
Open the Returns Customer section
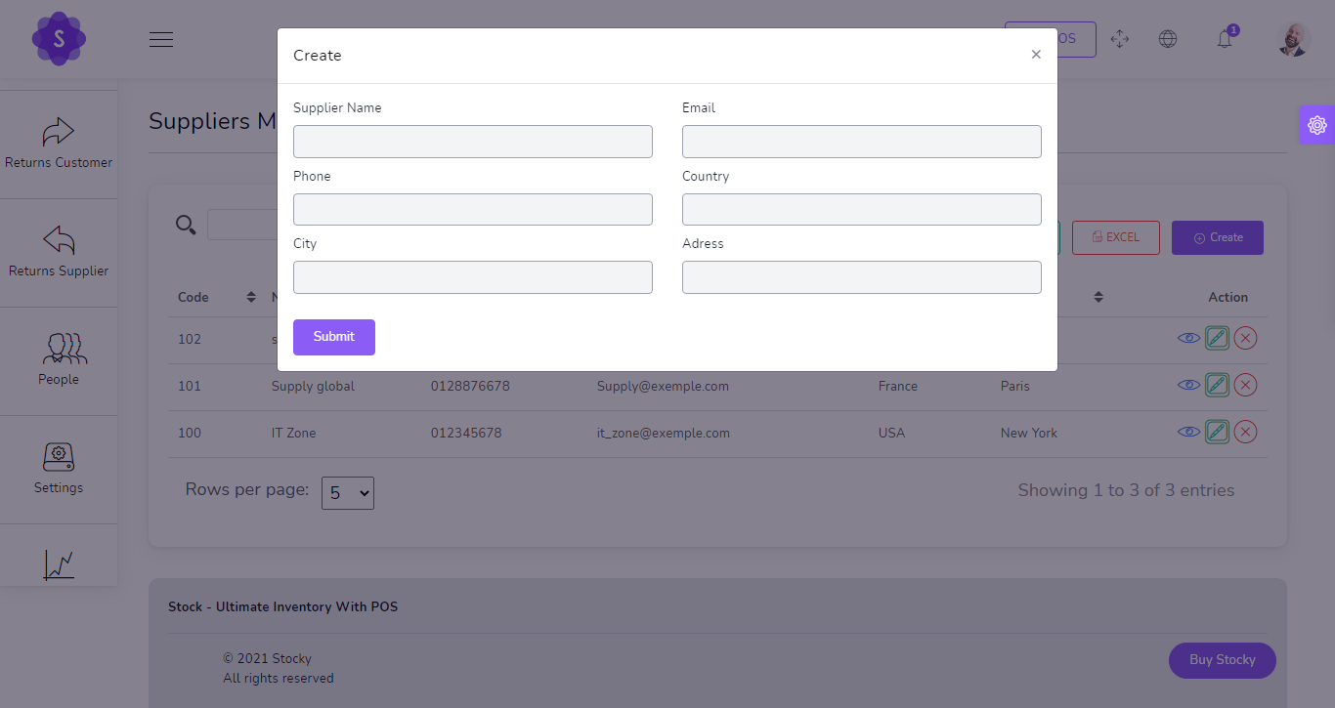pos(59,142)
